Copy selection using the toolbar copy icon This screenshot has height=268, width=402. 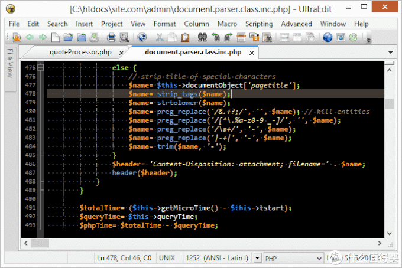point(172,37)
